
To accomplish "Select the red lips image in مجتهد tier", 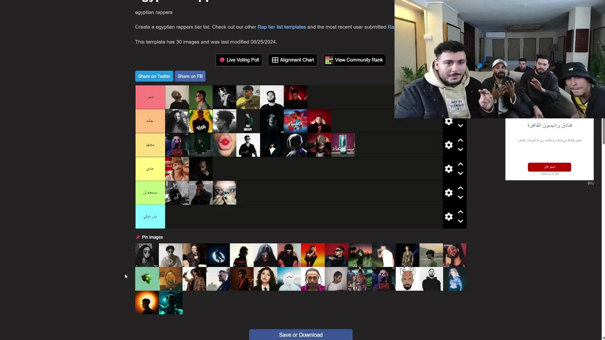I will pyautogui.click(x=225, y=145).
